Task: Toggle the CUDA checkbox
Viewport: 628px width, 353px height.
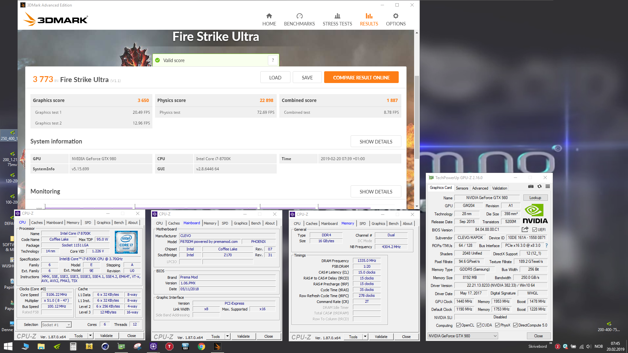Action: point(479,325)
